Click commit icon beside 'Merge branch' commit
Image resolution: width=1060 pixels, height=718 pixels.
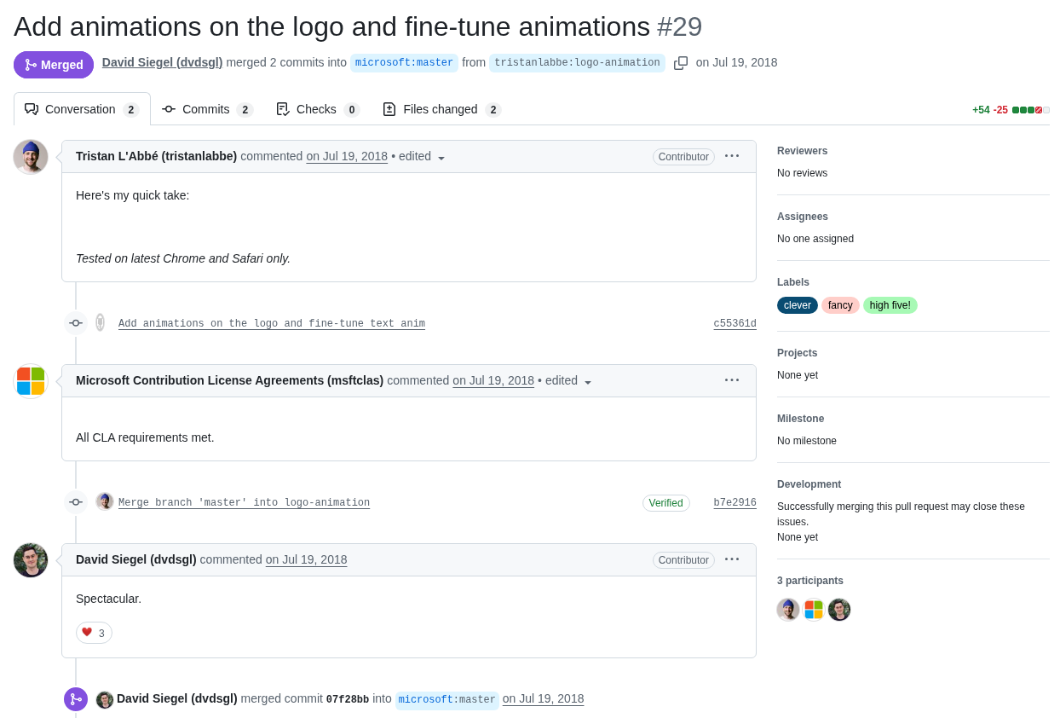click(x=76, y=502)
